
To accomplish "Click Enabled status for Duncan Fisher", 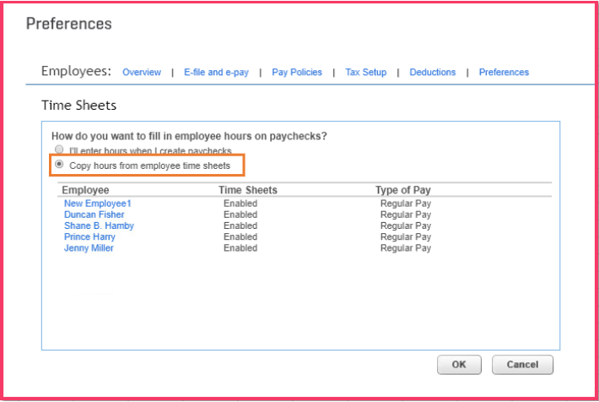I will click(x=240, y=215).
